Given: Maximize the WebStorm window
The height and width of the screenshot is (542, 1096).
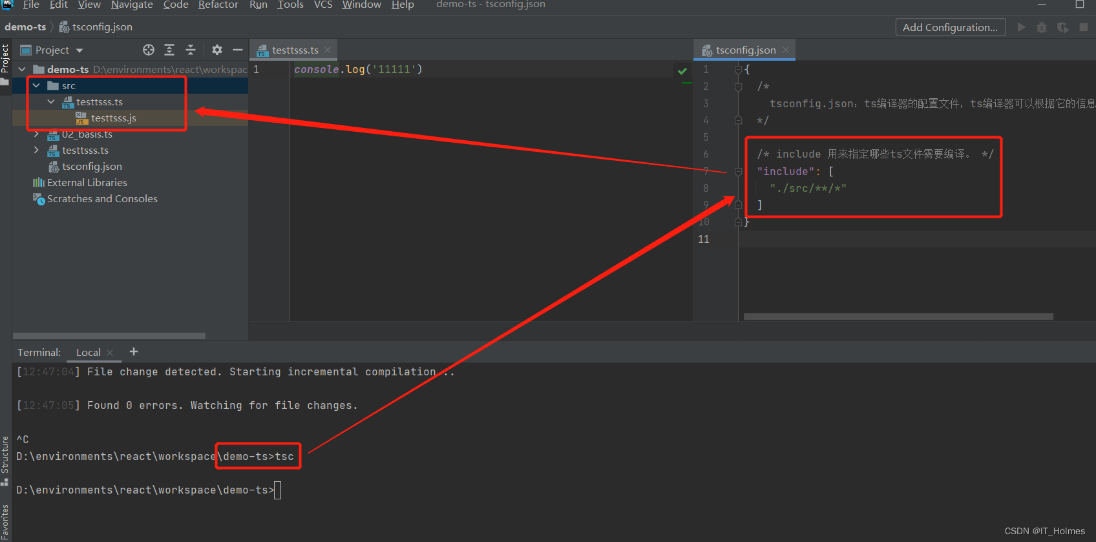Looking at the screenshot, I should (x=1080, y=5).
